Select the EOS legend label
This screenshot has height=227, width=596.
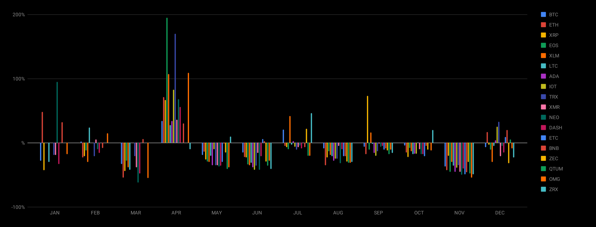pos(553,45)
